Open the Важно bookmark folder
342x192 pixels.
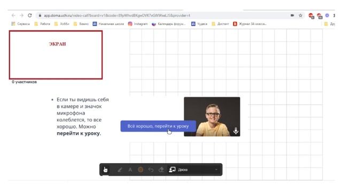(81, 23)
